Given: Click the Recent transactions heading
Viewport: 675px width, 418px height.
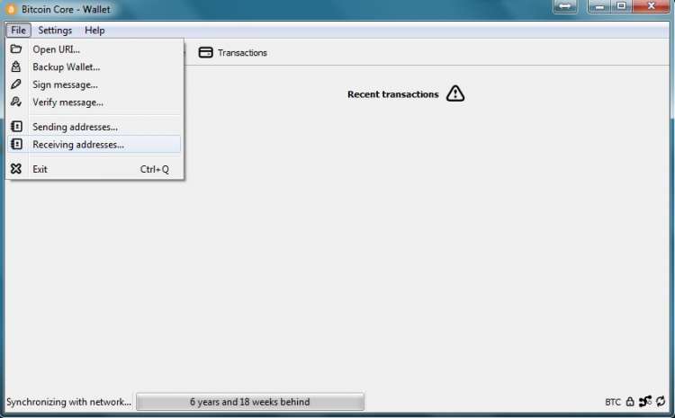Looking at the screenshot, I should [x=393, y=94].
